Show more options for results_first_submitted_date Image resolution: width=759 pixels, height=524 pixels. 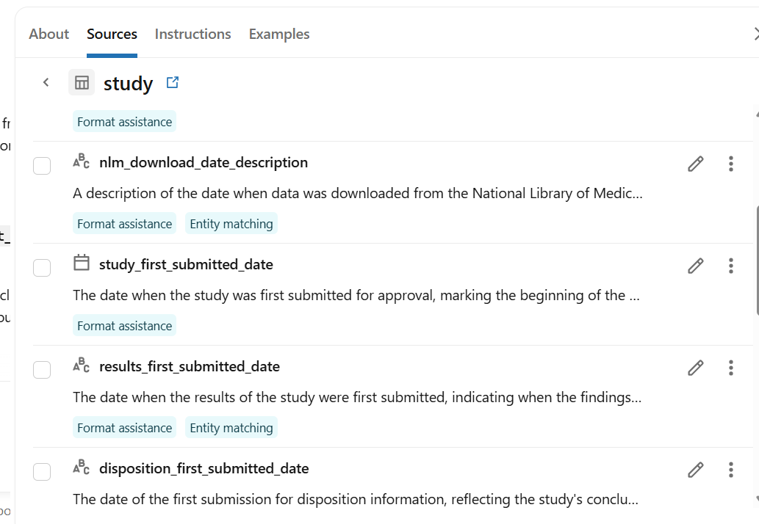point(731,368)
